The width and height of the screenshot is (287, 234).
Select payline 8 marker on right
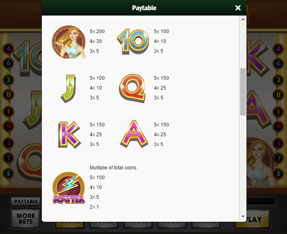coord(278,95)
